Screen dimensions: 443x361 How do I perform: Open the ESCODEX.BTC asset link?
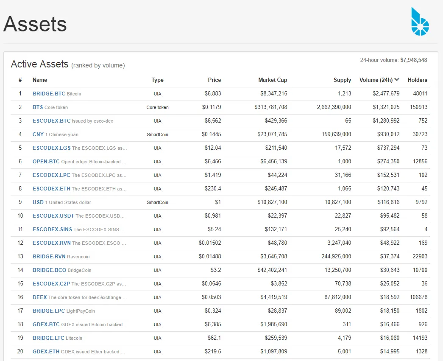(51, 121)
